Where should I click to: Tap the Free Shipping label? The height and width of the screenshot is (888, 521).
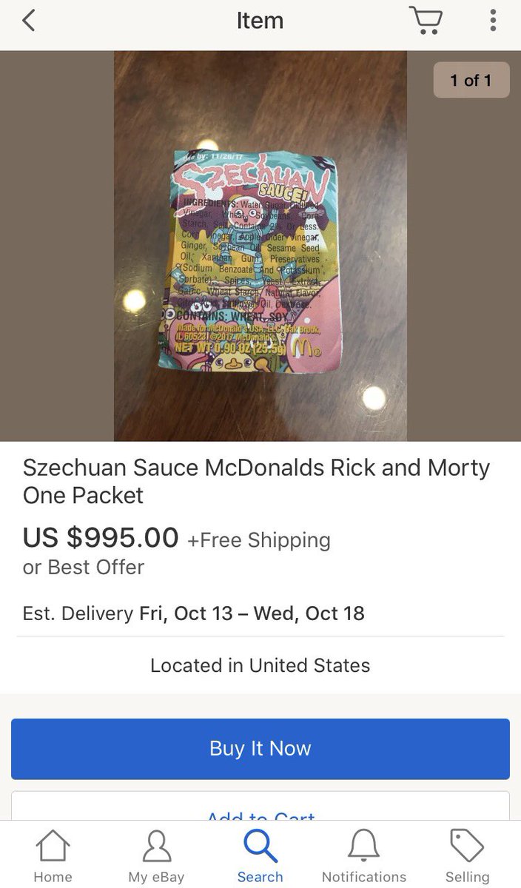[259, 540]
